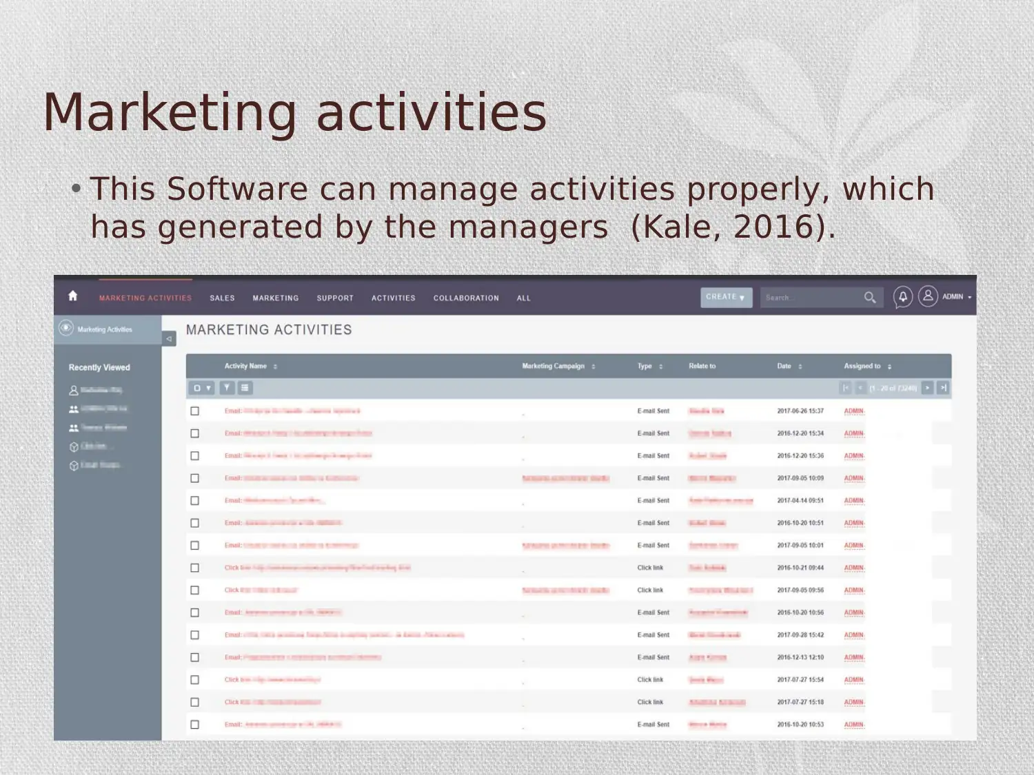Open the select-all checkbox dropdown in toolbar
This screenshot has height=775, width=1034.
(x=201, y=388)
